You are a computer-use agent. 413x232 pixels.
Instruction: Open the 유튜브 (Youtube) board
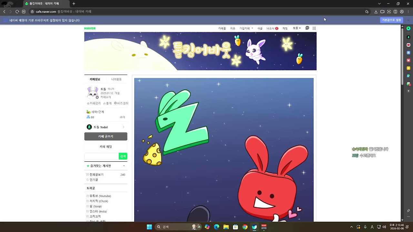pos(100,196)
